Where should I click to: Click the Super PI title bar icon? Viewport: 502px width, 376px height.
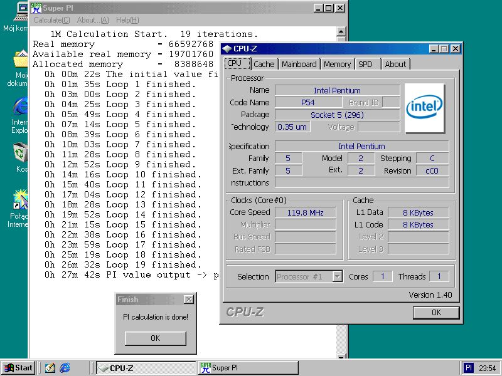tap(36, 8)
